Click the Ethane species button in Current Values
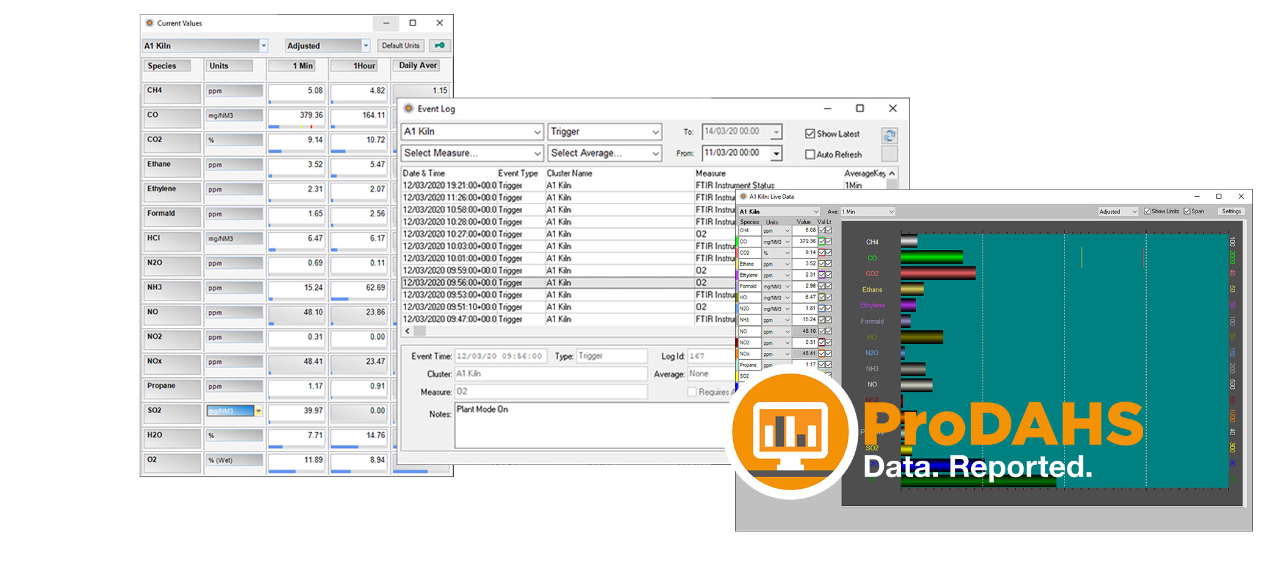Viewport: 1281px width, 579px height. click(x=173, y=167)
